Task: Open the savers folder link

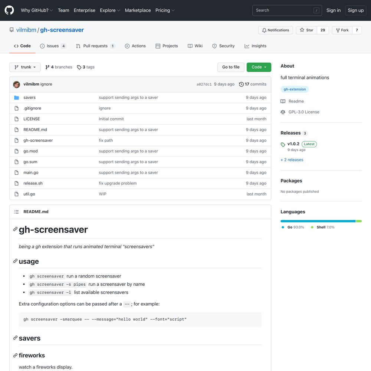Action: point(29,98)
